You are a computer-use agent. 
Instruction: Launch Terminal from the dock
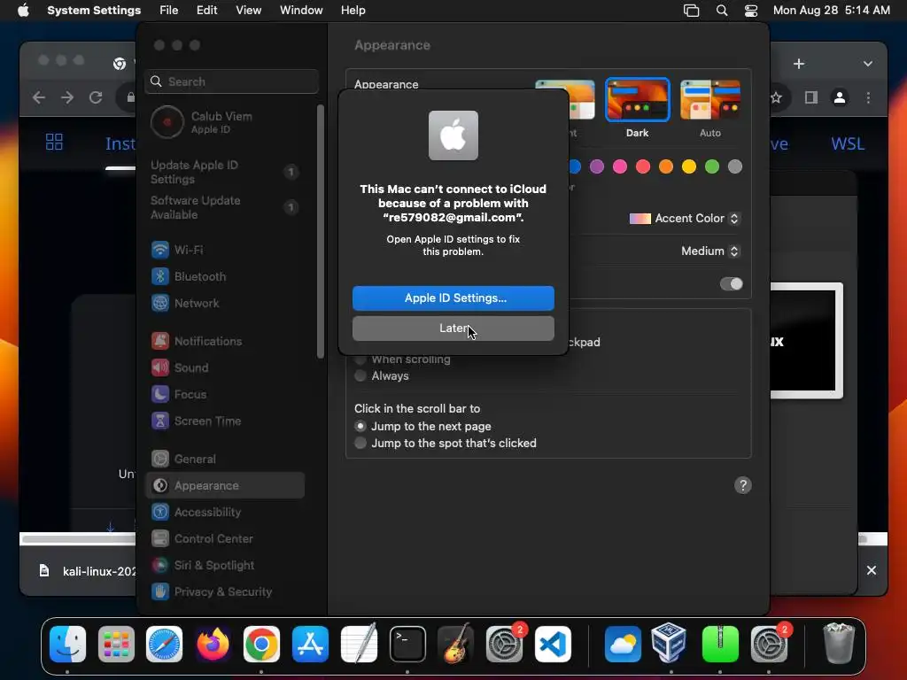(x=407, y=645)
